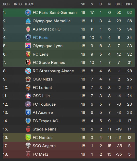Screen dimensions: 137x161
Task: Sort standings by DIFF column header
Action: 119,4
